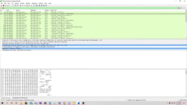
Task: Toggle packet colorization toolbar button
Action: [37, 6]
